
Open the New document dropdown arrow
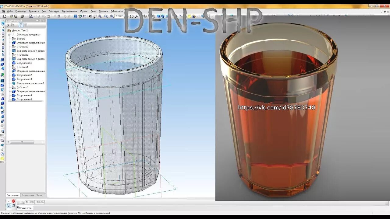(8, 16)
